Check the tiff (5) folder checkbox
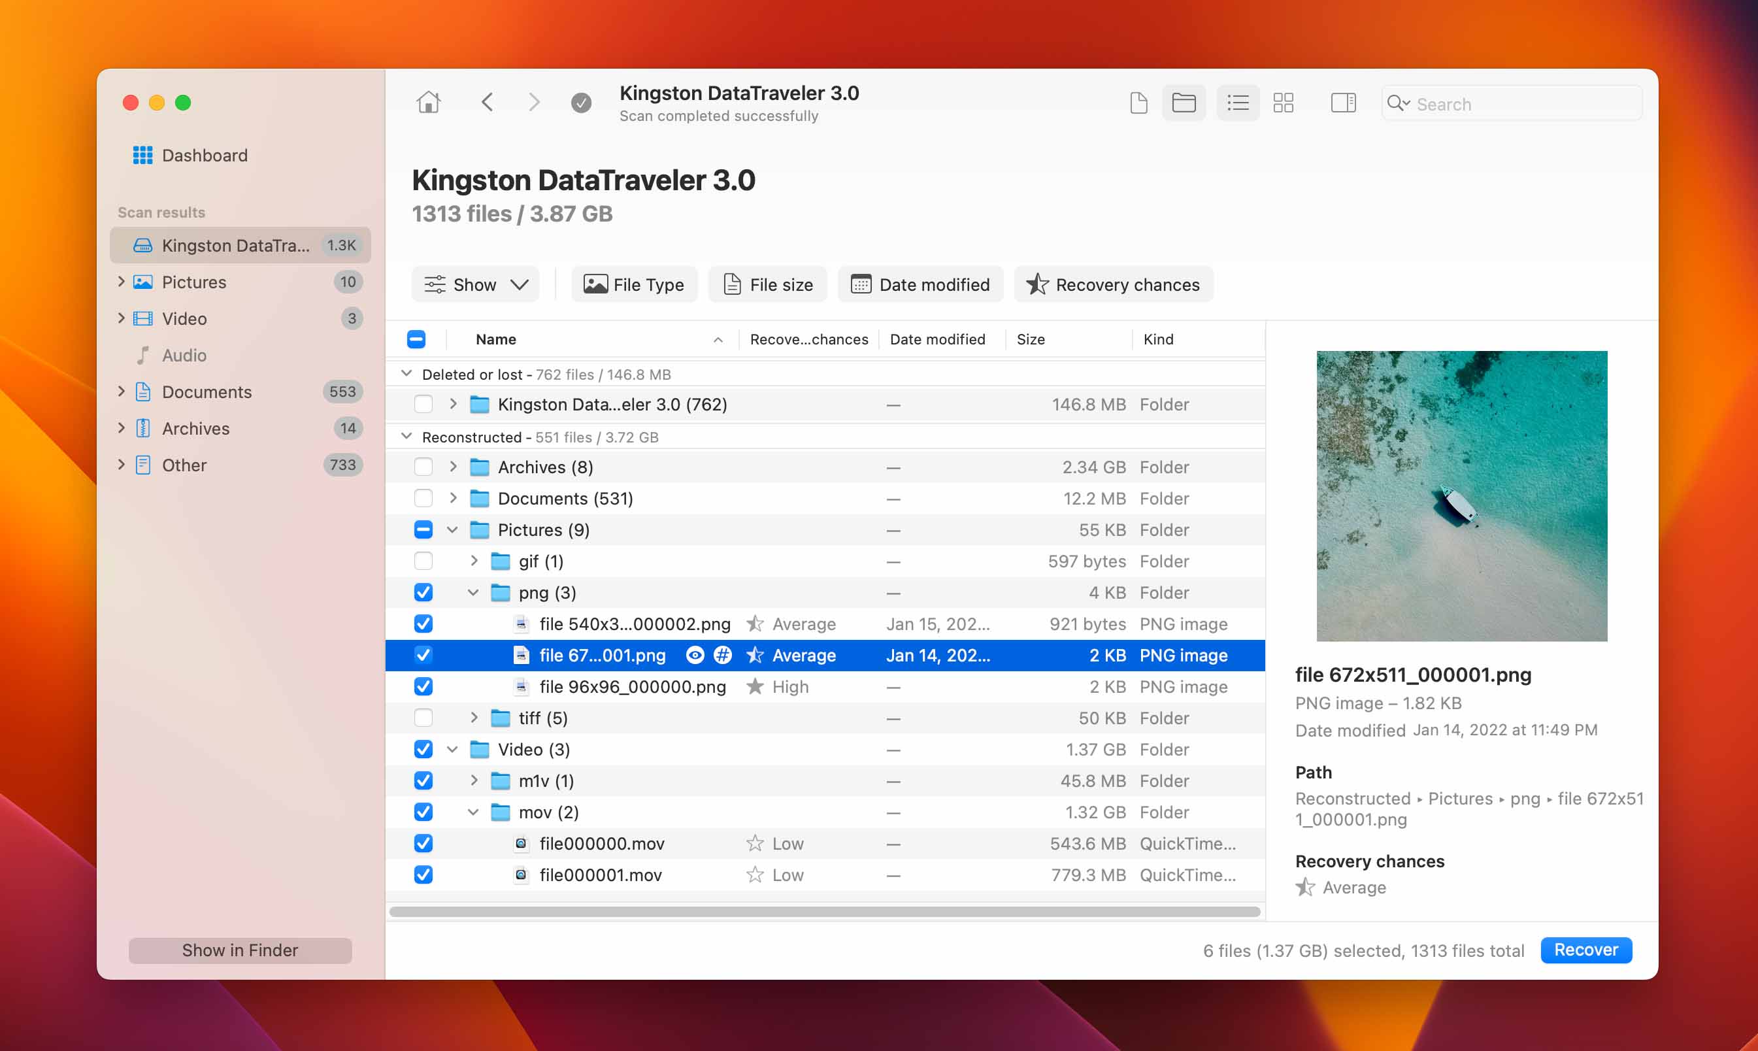1758x1051 pixels. point(423,718)
